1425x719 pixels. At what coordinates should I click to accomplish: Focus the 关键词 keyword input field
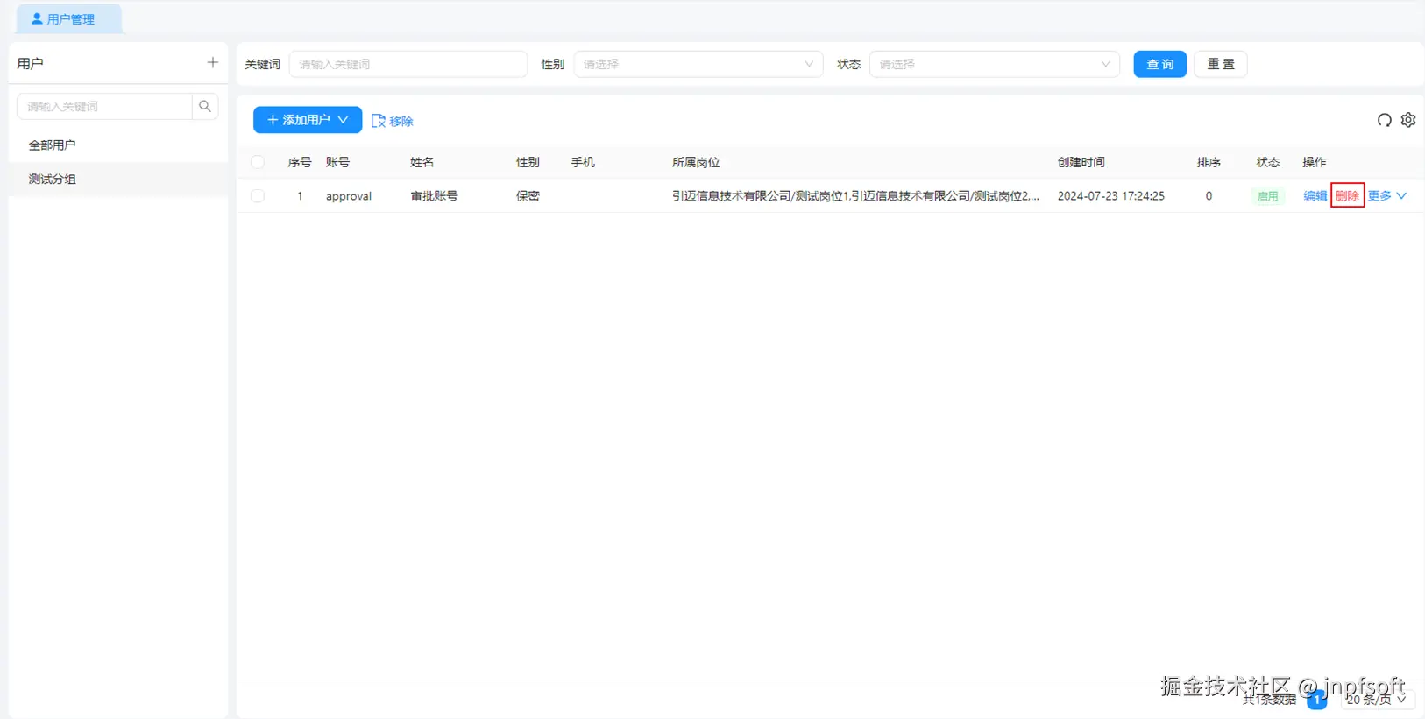[x=408, y=64]
